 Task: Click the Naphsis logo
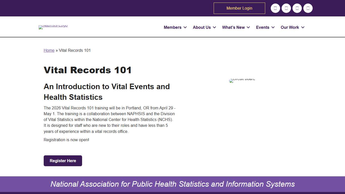[x=53, y=27]
